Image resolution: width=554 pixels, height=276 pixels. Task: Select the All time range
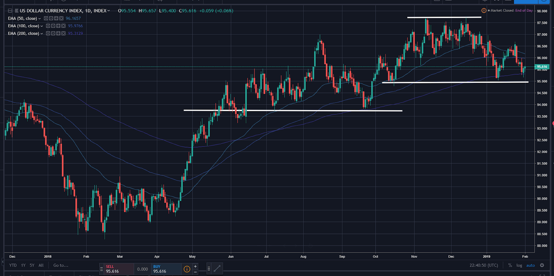click(41, 265)
